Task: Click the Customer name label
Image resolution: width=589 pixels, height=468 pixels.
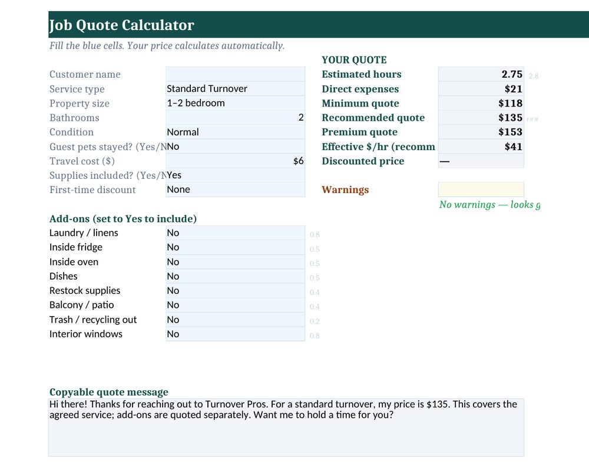Action: [x=85, y=74]
